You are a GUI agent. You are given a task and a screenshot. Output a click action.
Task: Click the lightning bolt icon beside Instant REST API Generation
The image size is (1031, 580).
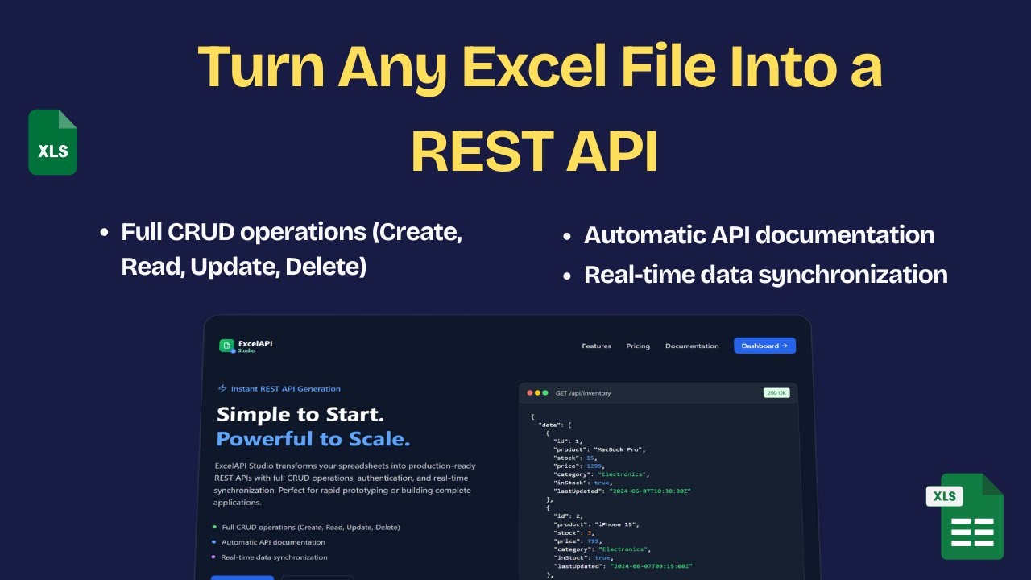(222, 388)
